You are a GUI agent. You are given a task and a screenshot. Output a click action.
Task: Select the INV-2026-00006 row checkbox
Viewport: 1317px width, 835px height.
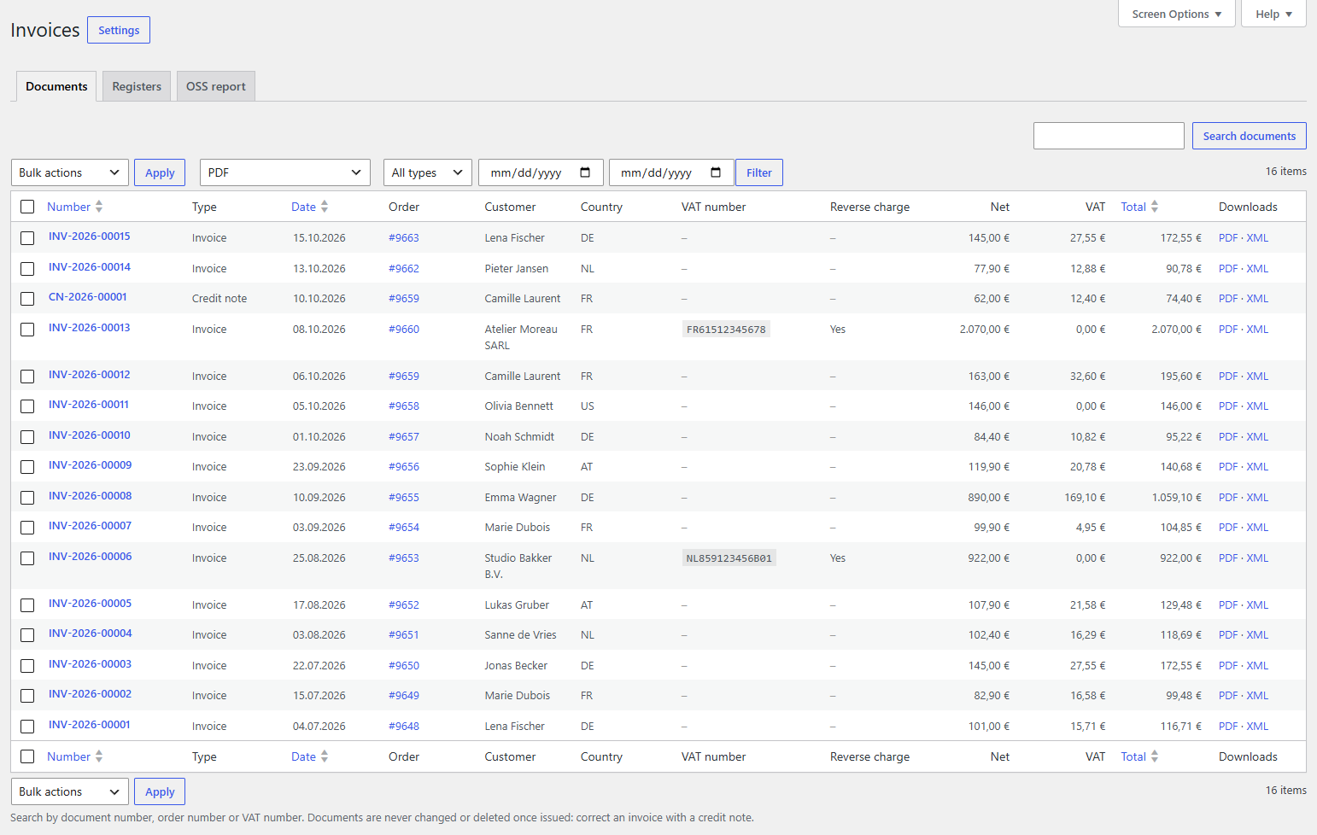click(27, 558)
